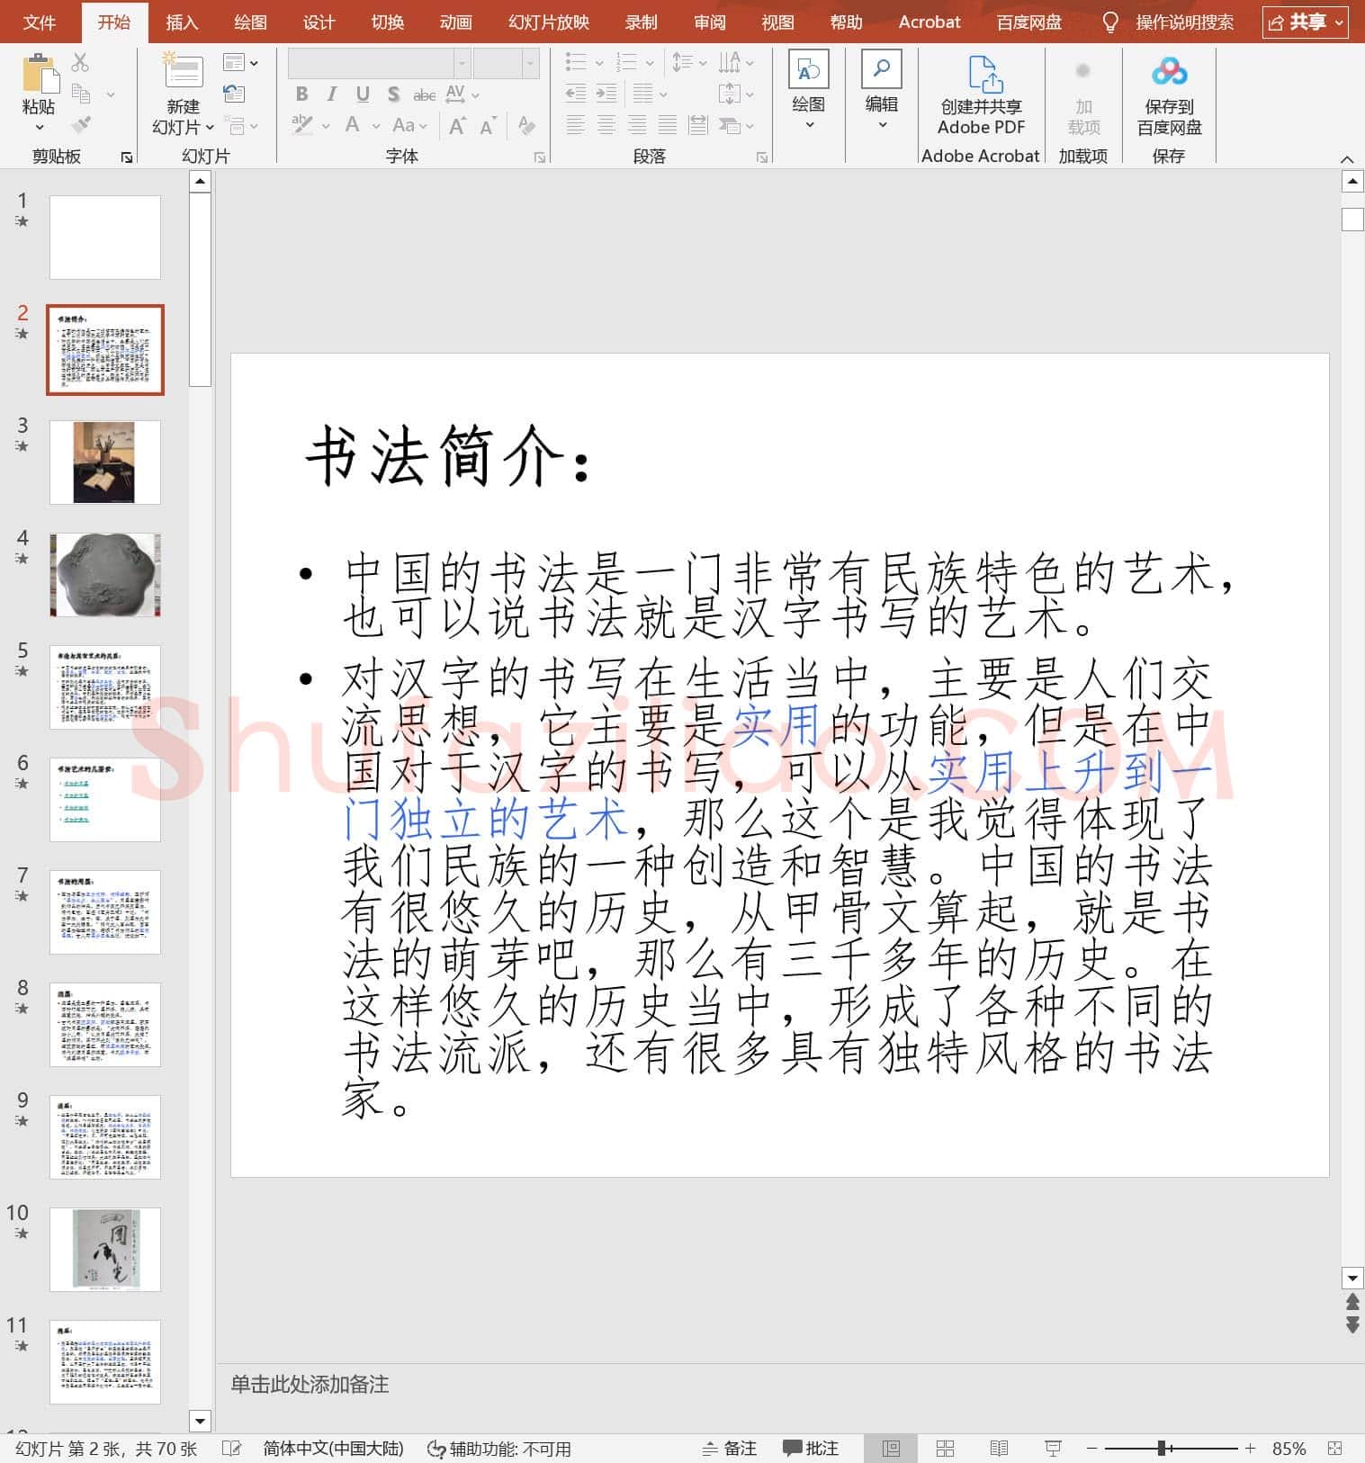This screenshot has width=1365, height=1463.
Task: Toggle Underline formatting
Action: (x=363, y=94)
